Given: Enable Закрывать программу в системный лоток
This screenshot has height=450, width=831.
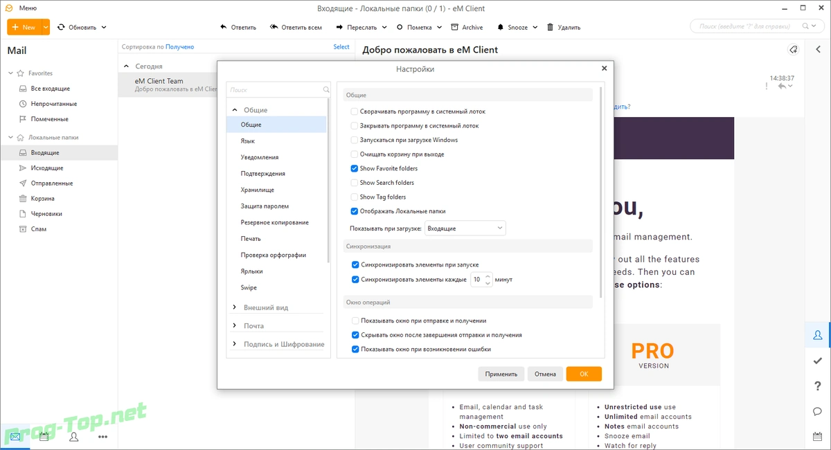Looking at the screenshot, I should click(355, 125).
